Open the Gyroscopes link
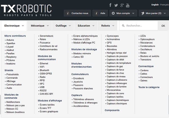The image size is (169, 118). (113, 36)
